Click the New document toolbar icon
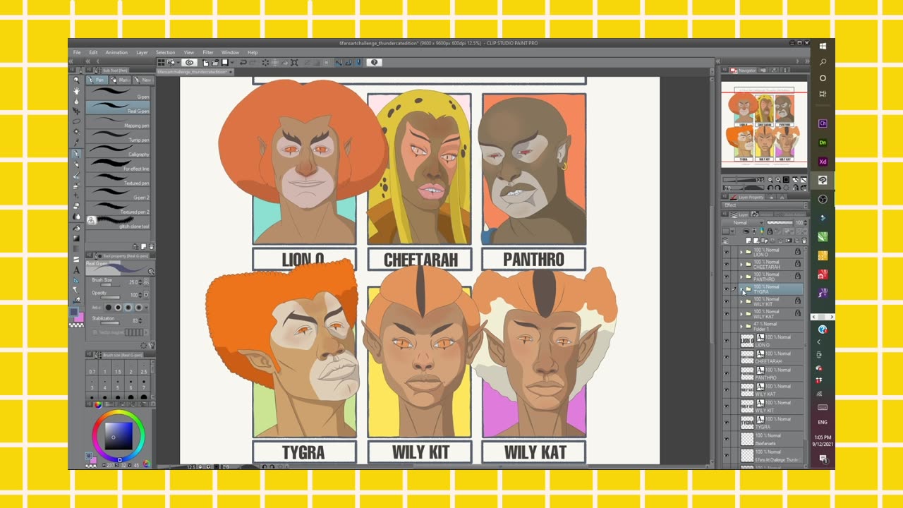The image size is (903, 508). [205, 62]
